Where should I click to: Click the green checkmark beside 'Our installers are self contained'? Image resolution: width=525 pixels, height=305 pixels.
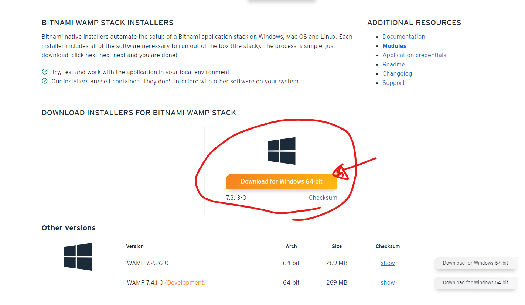point(45,81)
